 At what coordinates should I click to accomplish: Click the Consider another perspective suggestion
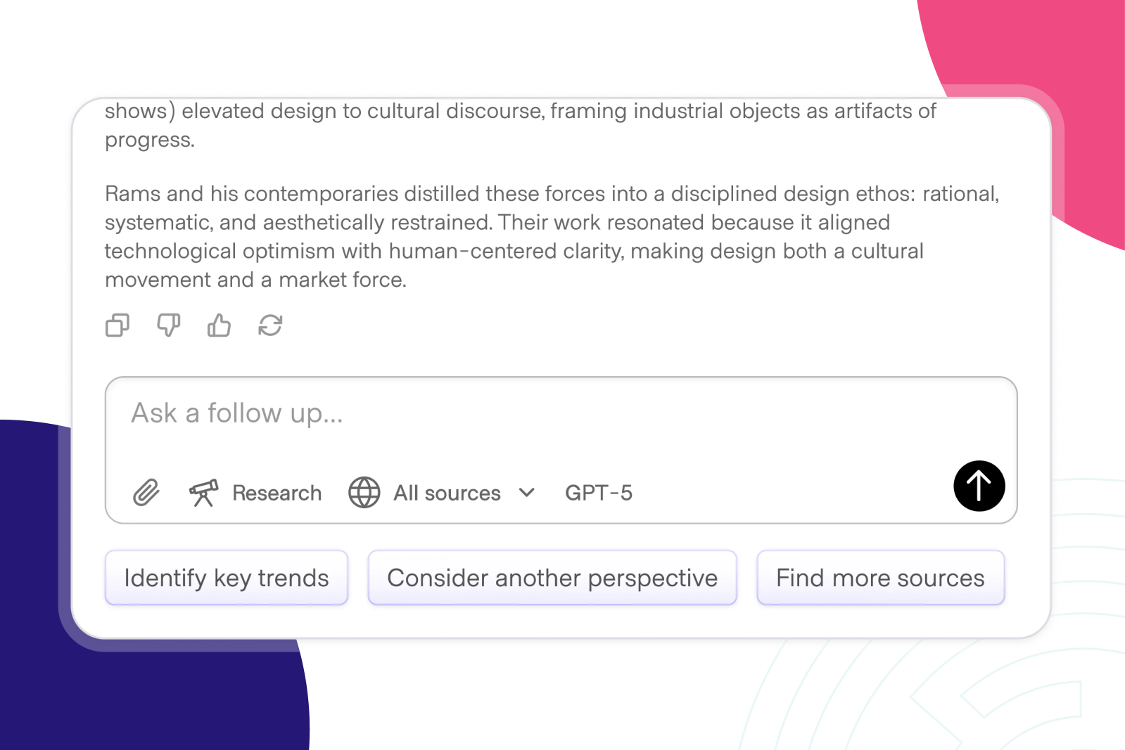(x=552, y=578)
